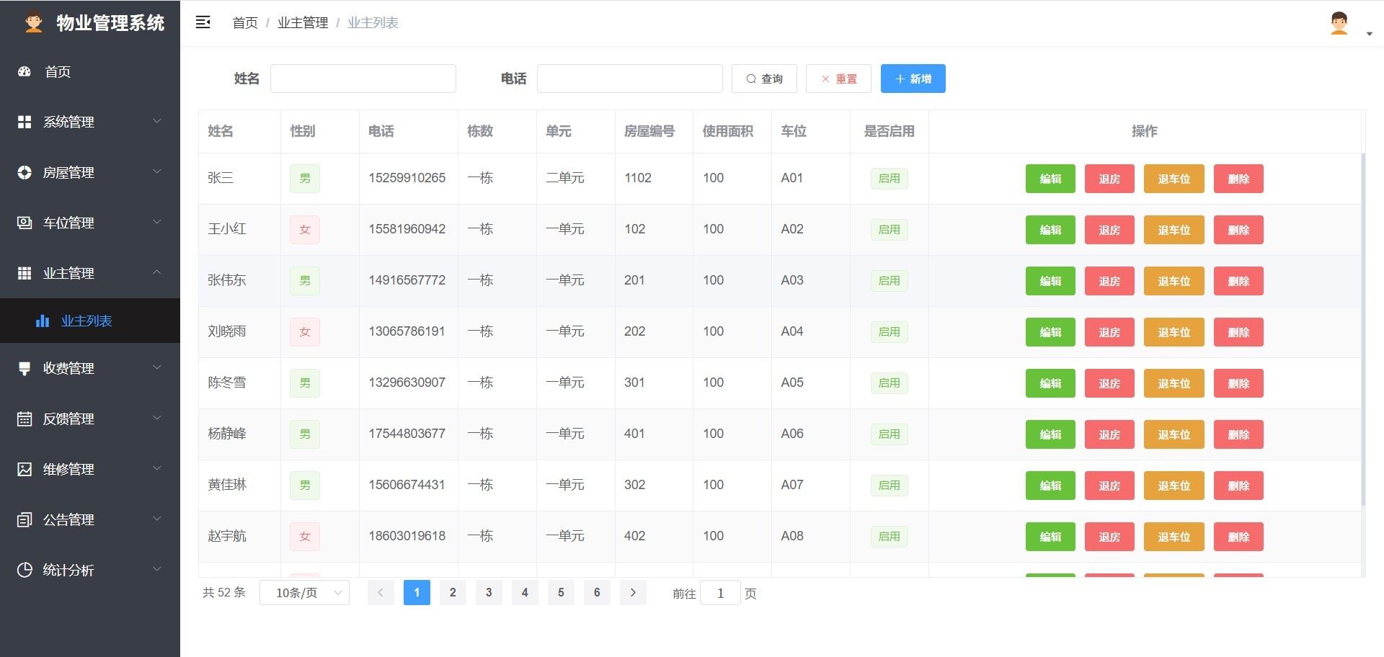The height and width of the screenshot is (657, 1384).
Task: Click the sidebar collapse hamburger icon
Action: 203,22
